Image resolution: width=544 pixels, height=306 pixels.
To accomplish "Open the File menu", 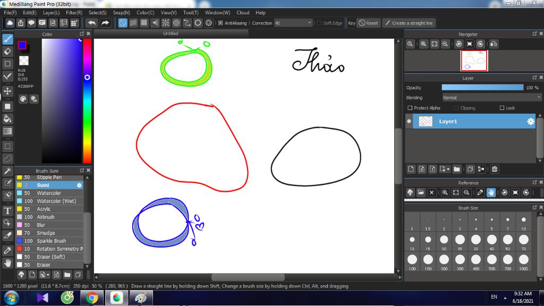I will coord(10,13).
